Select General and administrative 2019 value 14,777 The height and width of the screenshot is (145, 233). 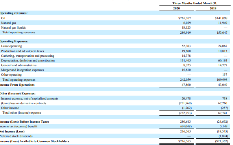pyautogui.click(x=223, y=65)
